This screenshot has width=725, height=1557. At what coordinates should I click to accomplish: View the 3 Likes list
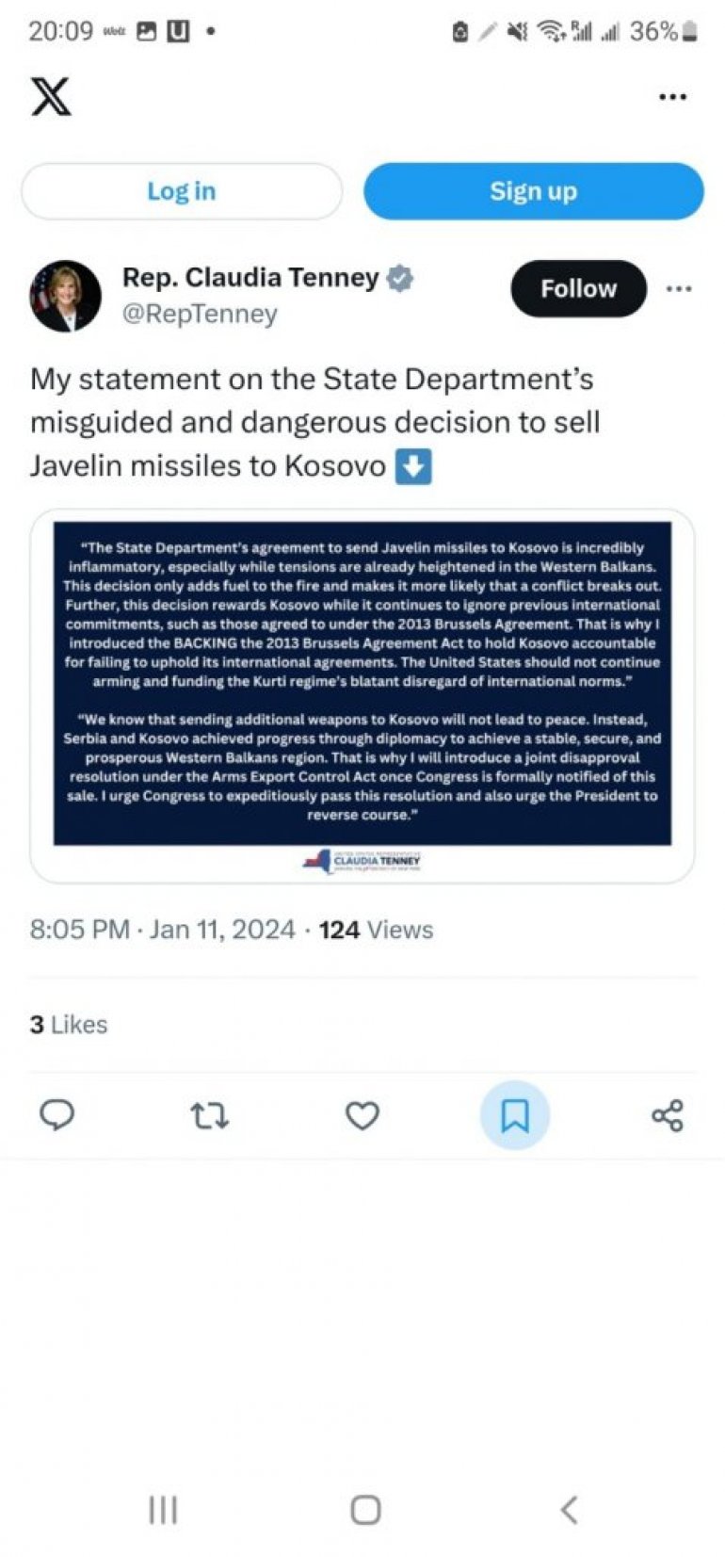(x=69, y=1025)
